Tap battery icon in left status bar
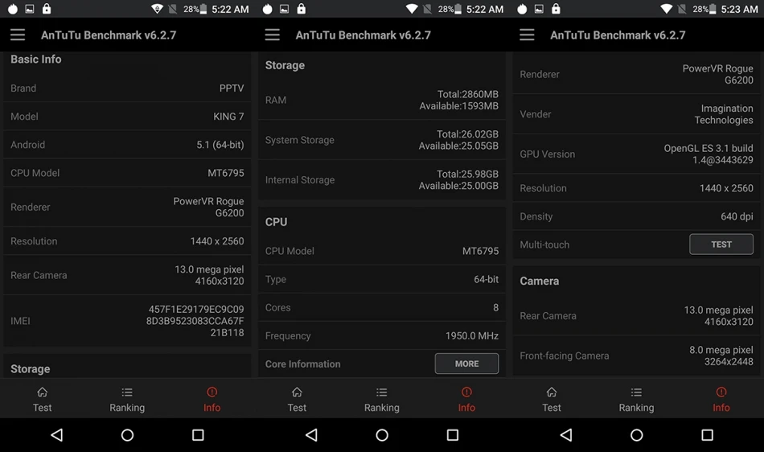 coord(203,9)
